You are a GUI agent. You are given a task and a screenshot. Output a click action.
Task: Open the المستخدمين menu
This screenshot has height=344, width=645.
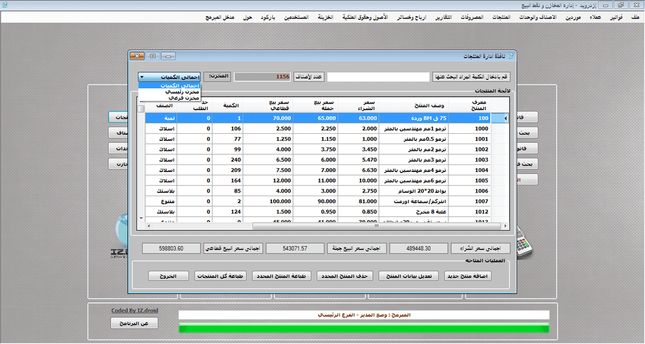295,17
